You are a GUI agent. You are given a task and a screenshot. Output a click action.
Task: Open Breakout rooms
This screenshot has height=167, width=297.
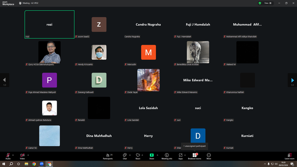pos(194,156)
